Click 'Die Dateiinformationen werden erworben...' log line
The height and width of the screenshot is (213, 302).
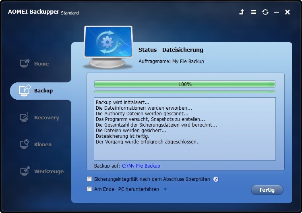(144, 108)
